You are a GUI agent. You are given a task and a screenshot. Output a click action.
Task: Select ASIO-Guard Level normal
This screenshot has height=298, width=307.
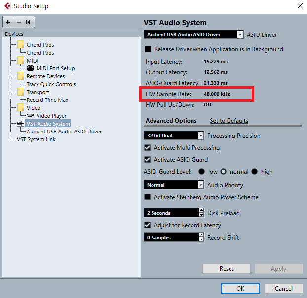[x=224, y=172]
